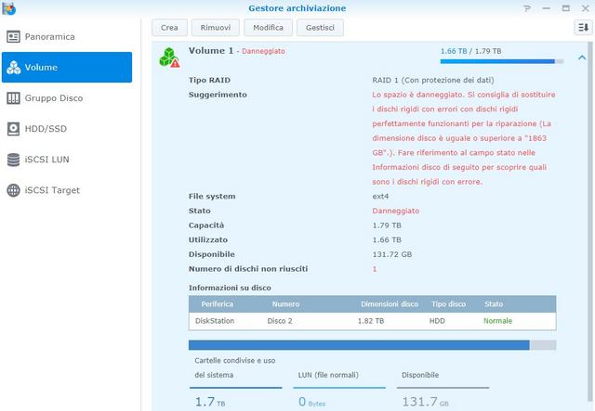This screenshot has height=411, width=595.
Task: Click the LUN (file normali) label
Action: 328,375
